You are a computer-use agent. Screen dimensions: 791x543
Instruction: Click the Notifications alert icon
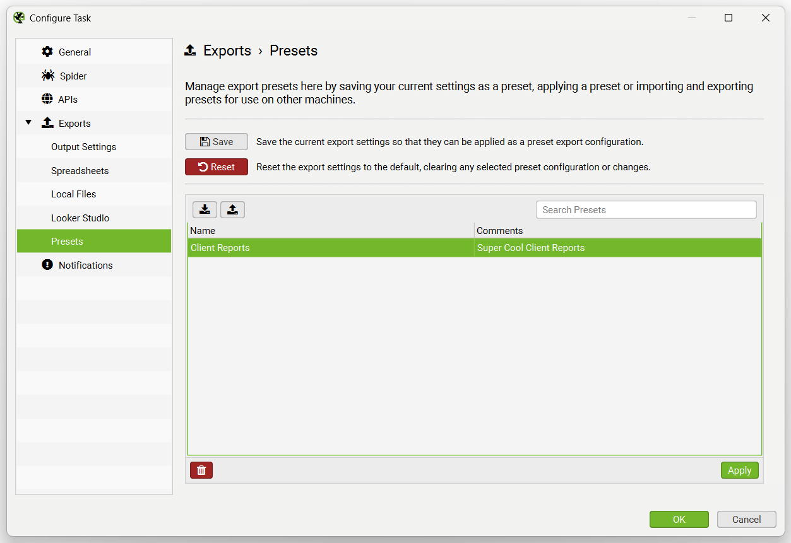point(47,265)
